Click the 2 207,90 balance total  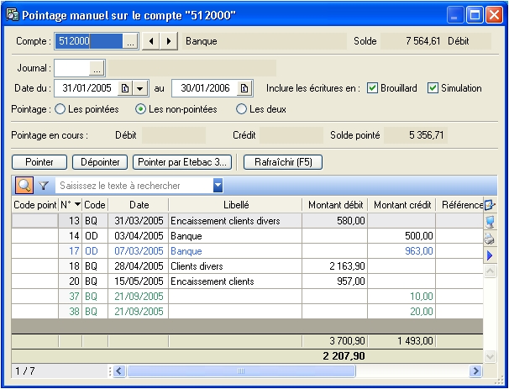[x=344, y=356]
